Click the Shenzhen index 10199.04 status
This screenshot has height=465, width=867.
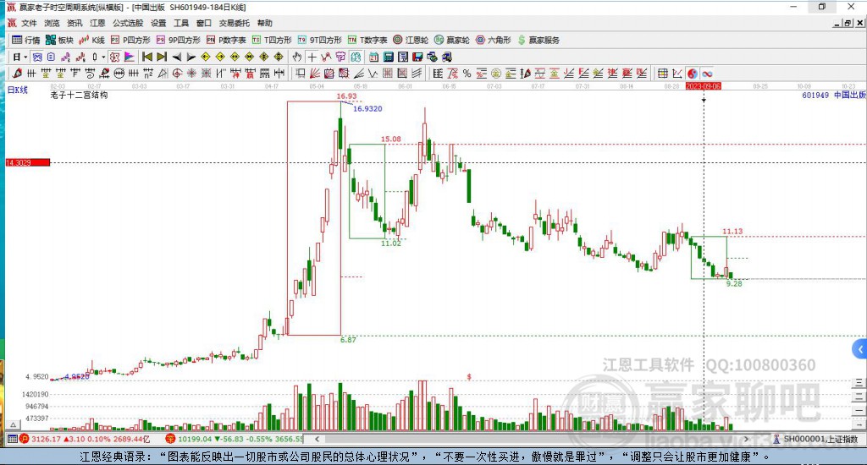(234, 439)
